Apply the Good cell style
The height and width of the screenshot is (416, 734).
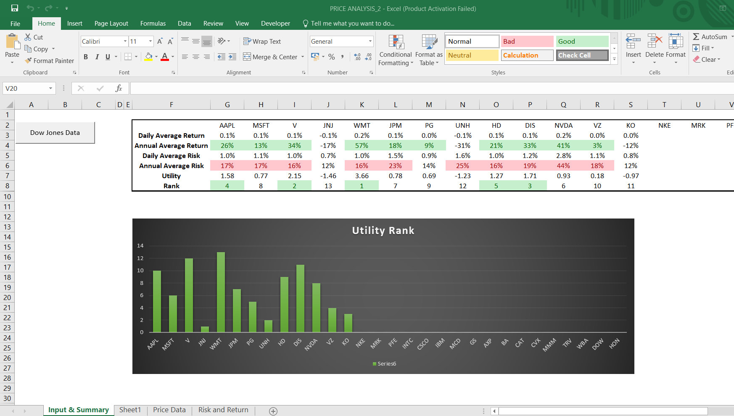[x=582, y=41]
